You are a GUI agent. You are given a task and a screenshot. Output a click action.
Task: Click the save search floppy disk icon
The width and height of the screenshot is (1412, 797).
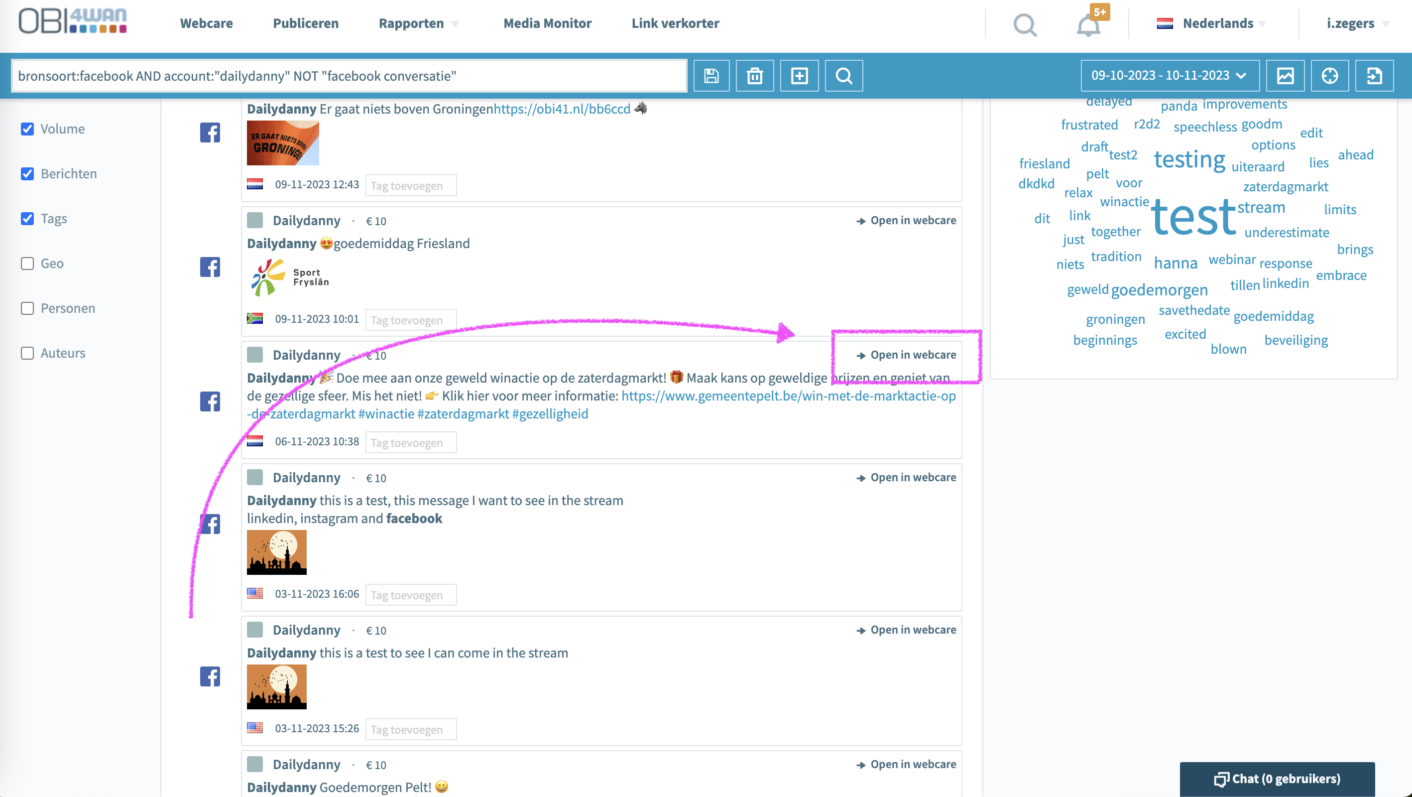click(x=711, y=76)
